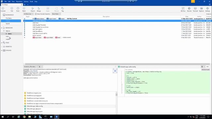This screenshot has width=212, height=119.
Task: Collapse the BRANCHES section
Action: click(x=2, y=28)
